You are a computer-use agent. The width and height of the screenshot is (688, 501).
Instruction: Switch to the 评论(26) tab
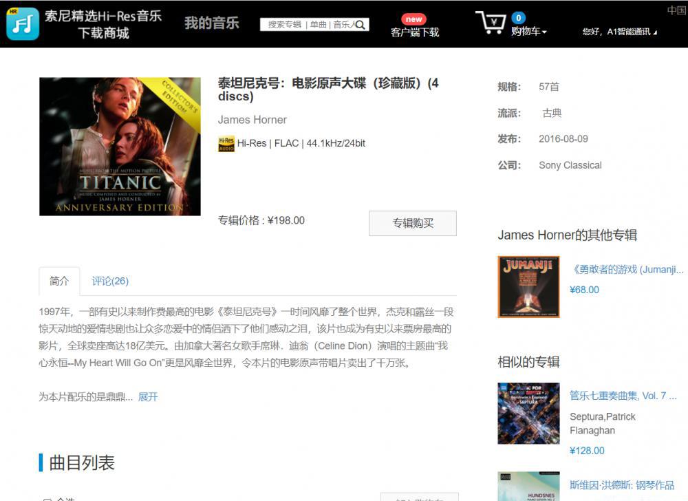110,281
